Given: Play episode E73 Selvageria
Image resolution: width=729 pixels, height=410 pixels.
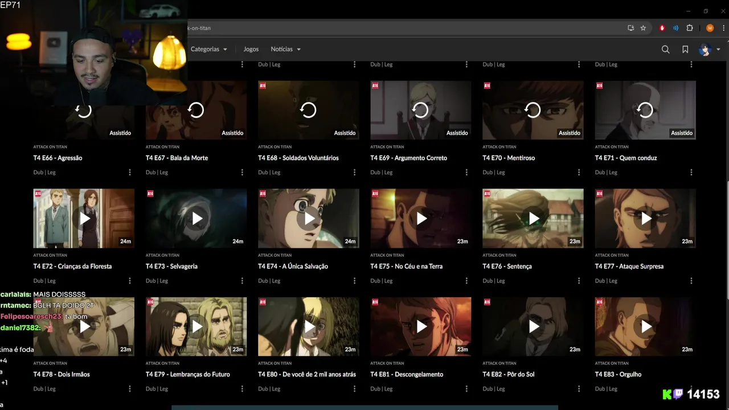Looking at the screenshot, I should click(x=196, y=218).
